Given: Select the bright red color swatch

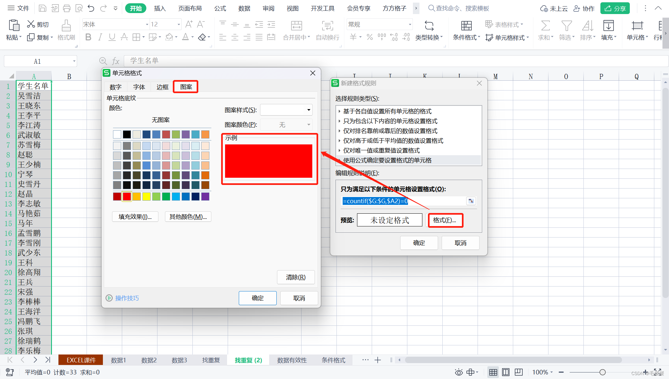Looking at the screenshot, I should (x=126, y=196).
